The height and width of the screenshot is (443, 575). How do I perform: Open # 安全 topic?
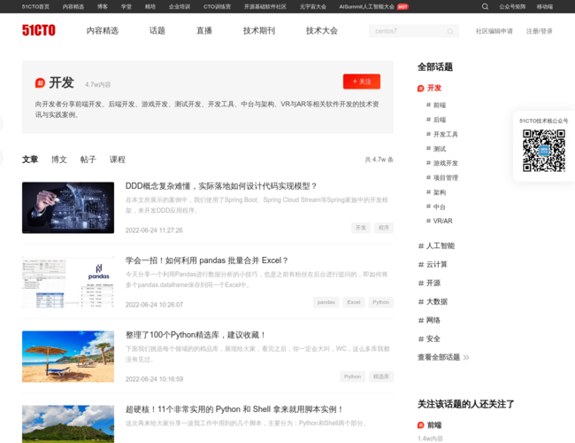pos(429,339)
